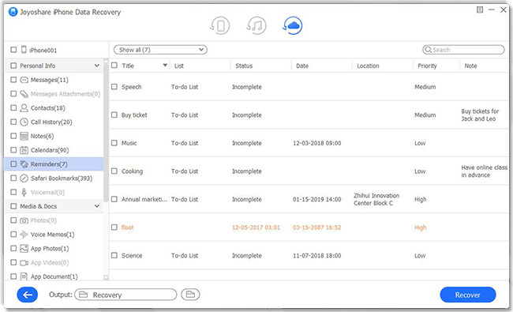Click the search magnifier icon
513x312 pixels.
point(428,50)
